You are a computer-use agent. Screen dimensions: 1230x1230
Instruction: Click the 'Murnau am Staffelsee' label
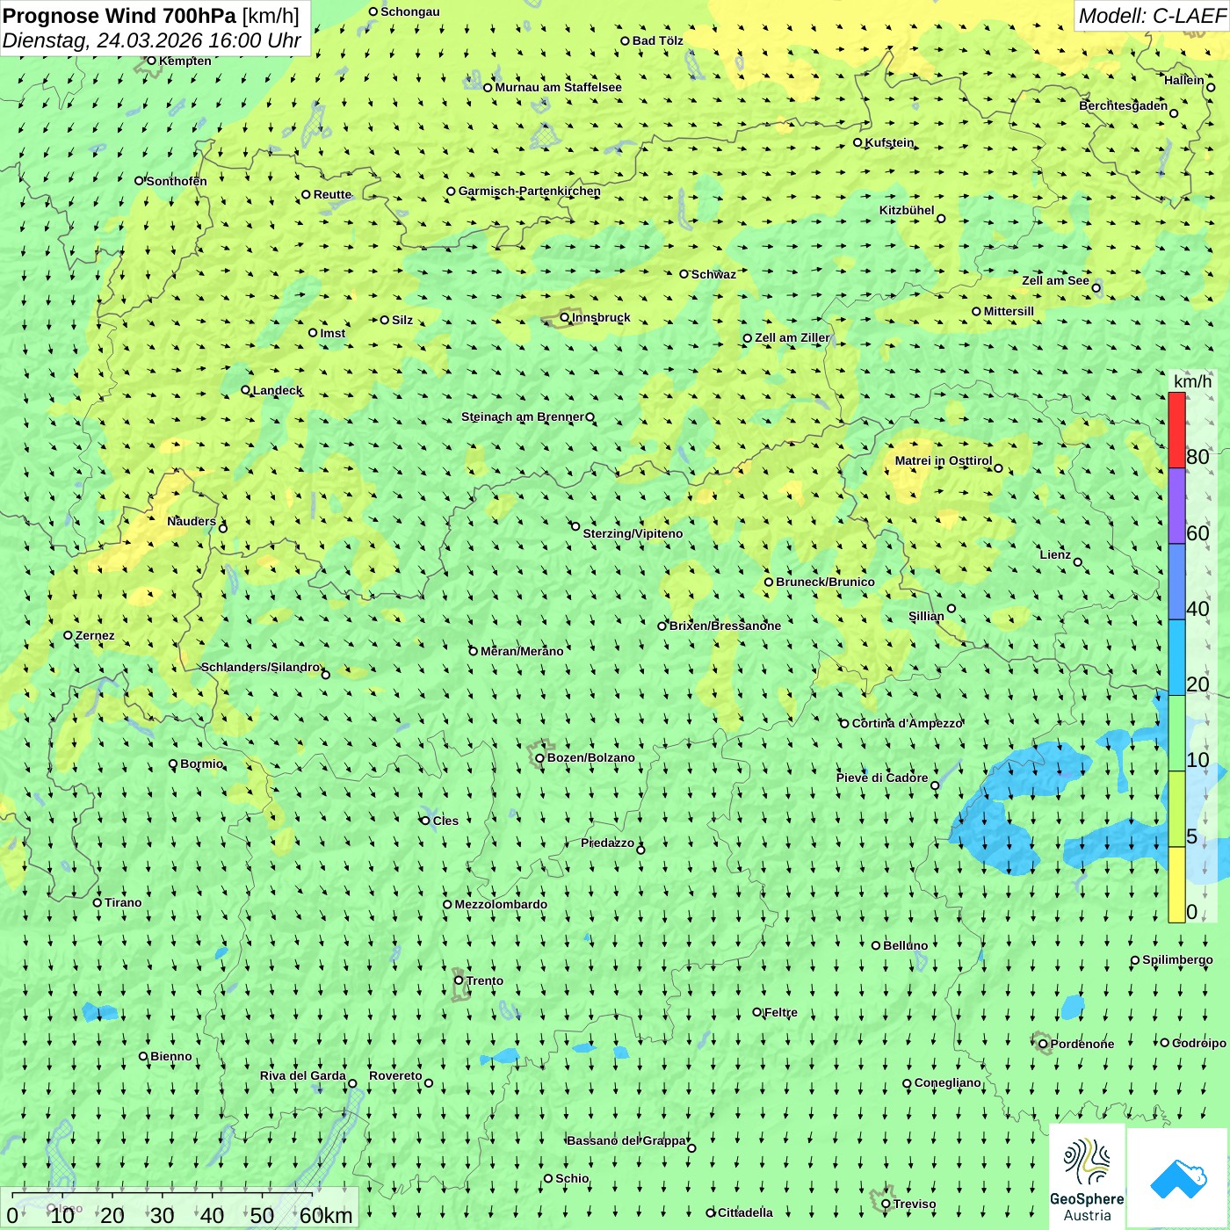coord(558,88)
